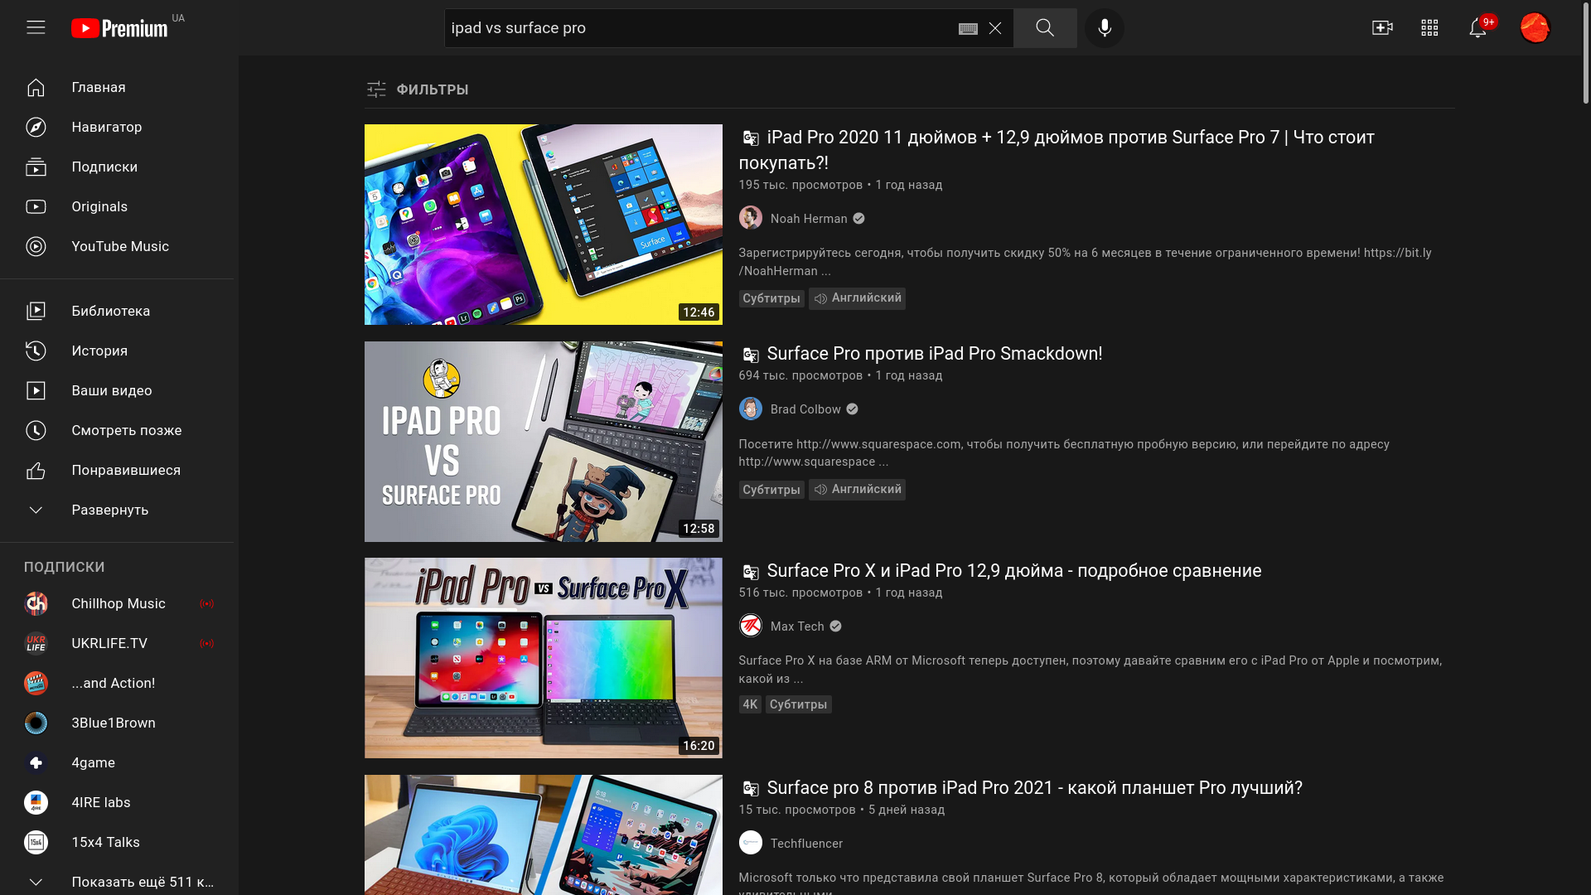Open the YouTube apps grid icon
The image size is (1591, 895).
click(x=1429, y=28)
